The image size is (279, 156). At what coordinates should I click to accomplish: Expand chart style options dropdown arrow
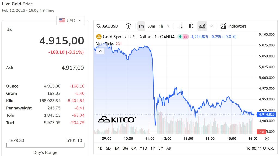211,26
